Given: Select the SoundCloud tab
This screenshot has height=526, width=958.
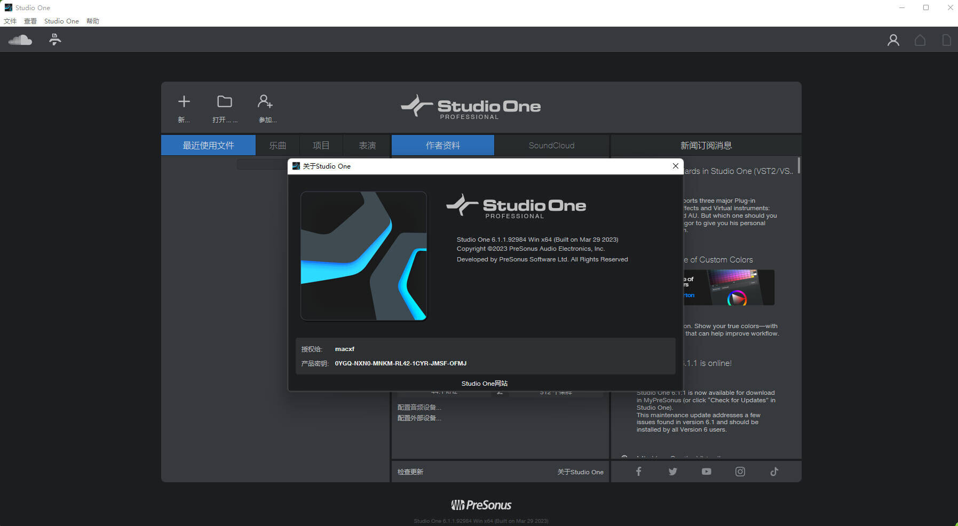Looking at the screenshot, I should pos(551,145).
